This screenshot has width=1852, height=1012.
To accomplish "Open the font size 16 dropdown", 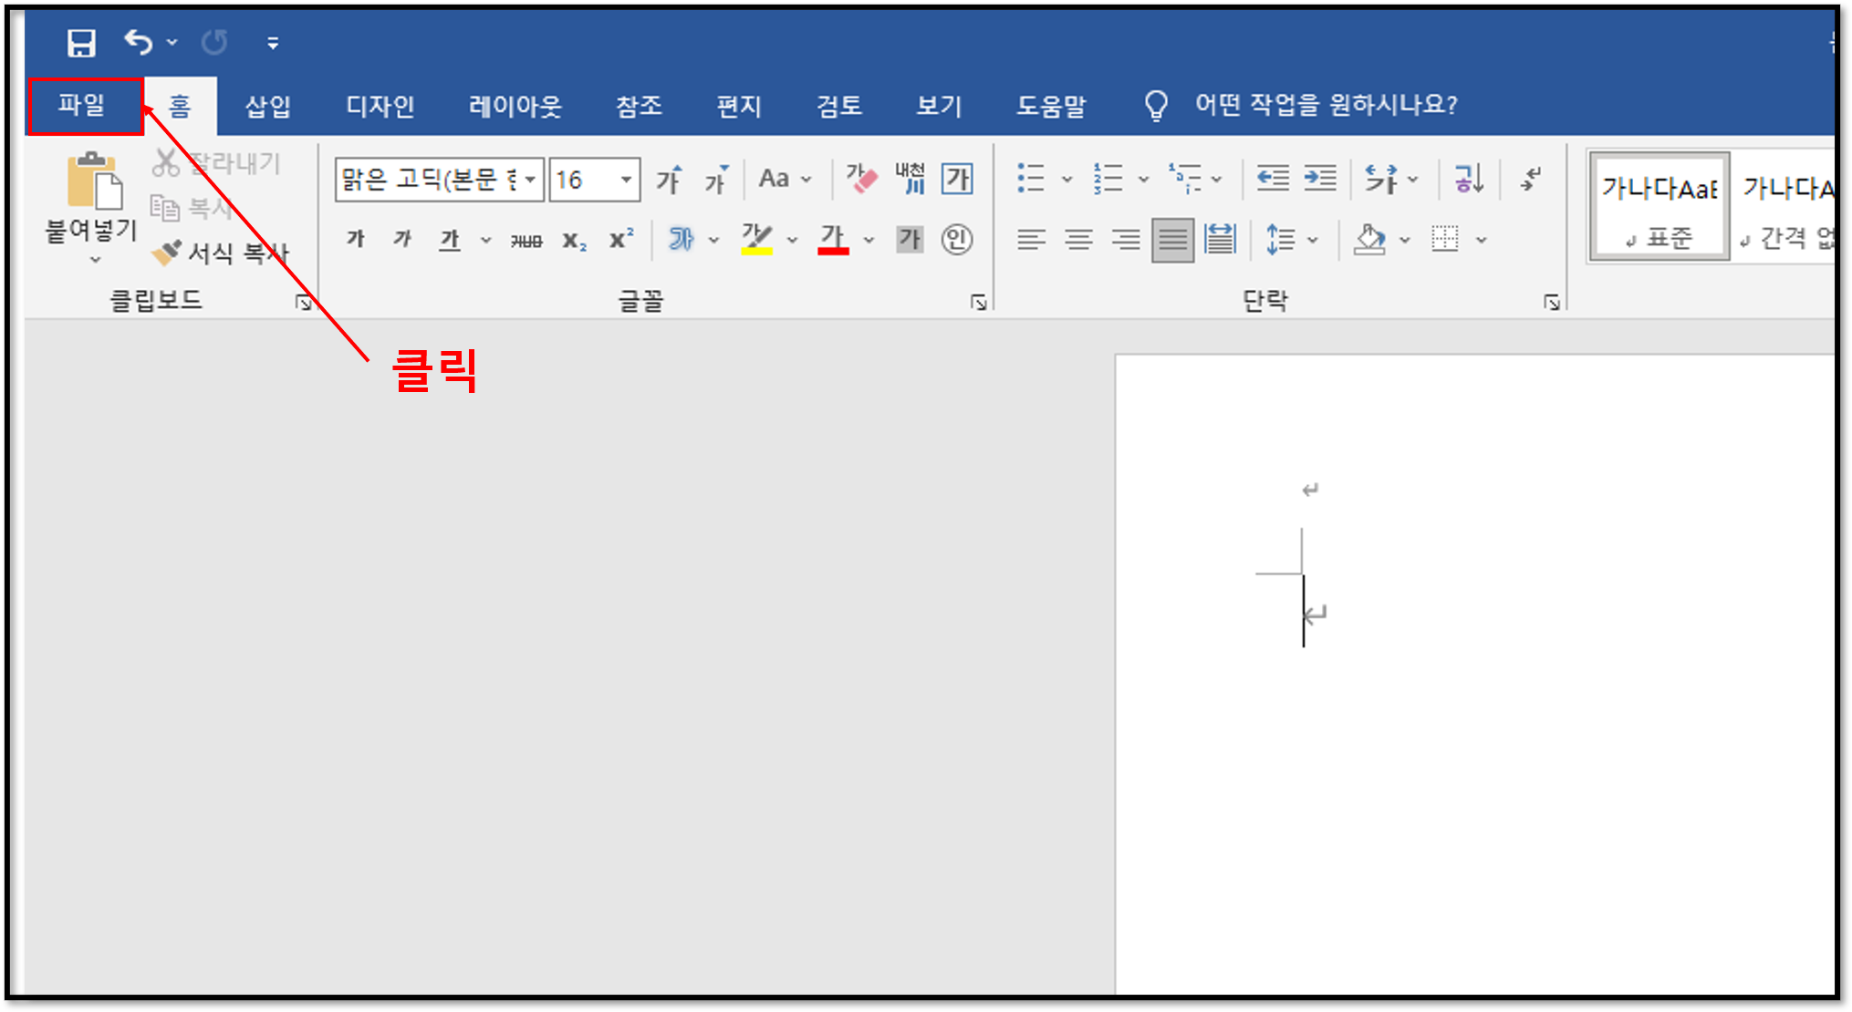I will [x=626, y=180].
